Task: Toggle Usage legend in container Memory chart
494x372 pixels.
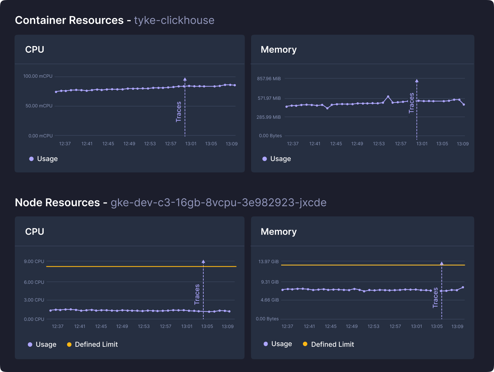Action: coord(277,159)
